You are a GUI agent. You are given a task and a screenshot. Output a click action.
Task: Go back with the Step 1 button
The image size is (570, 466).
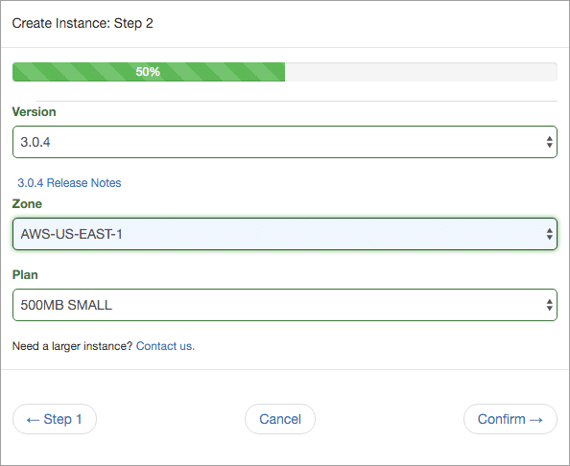(x=55, y=419)
